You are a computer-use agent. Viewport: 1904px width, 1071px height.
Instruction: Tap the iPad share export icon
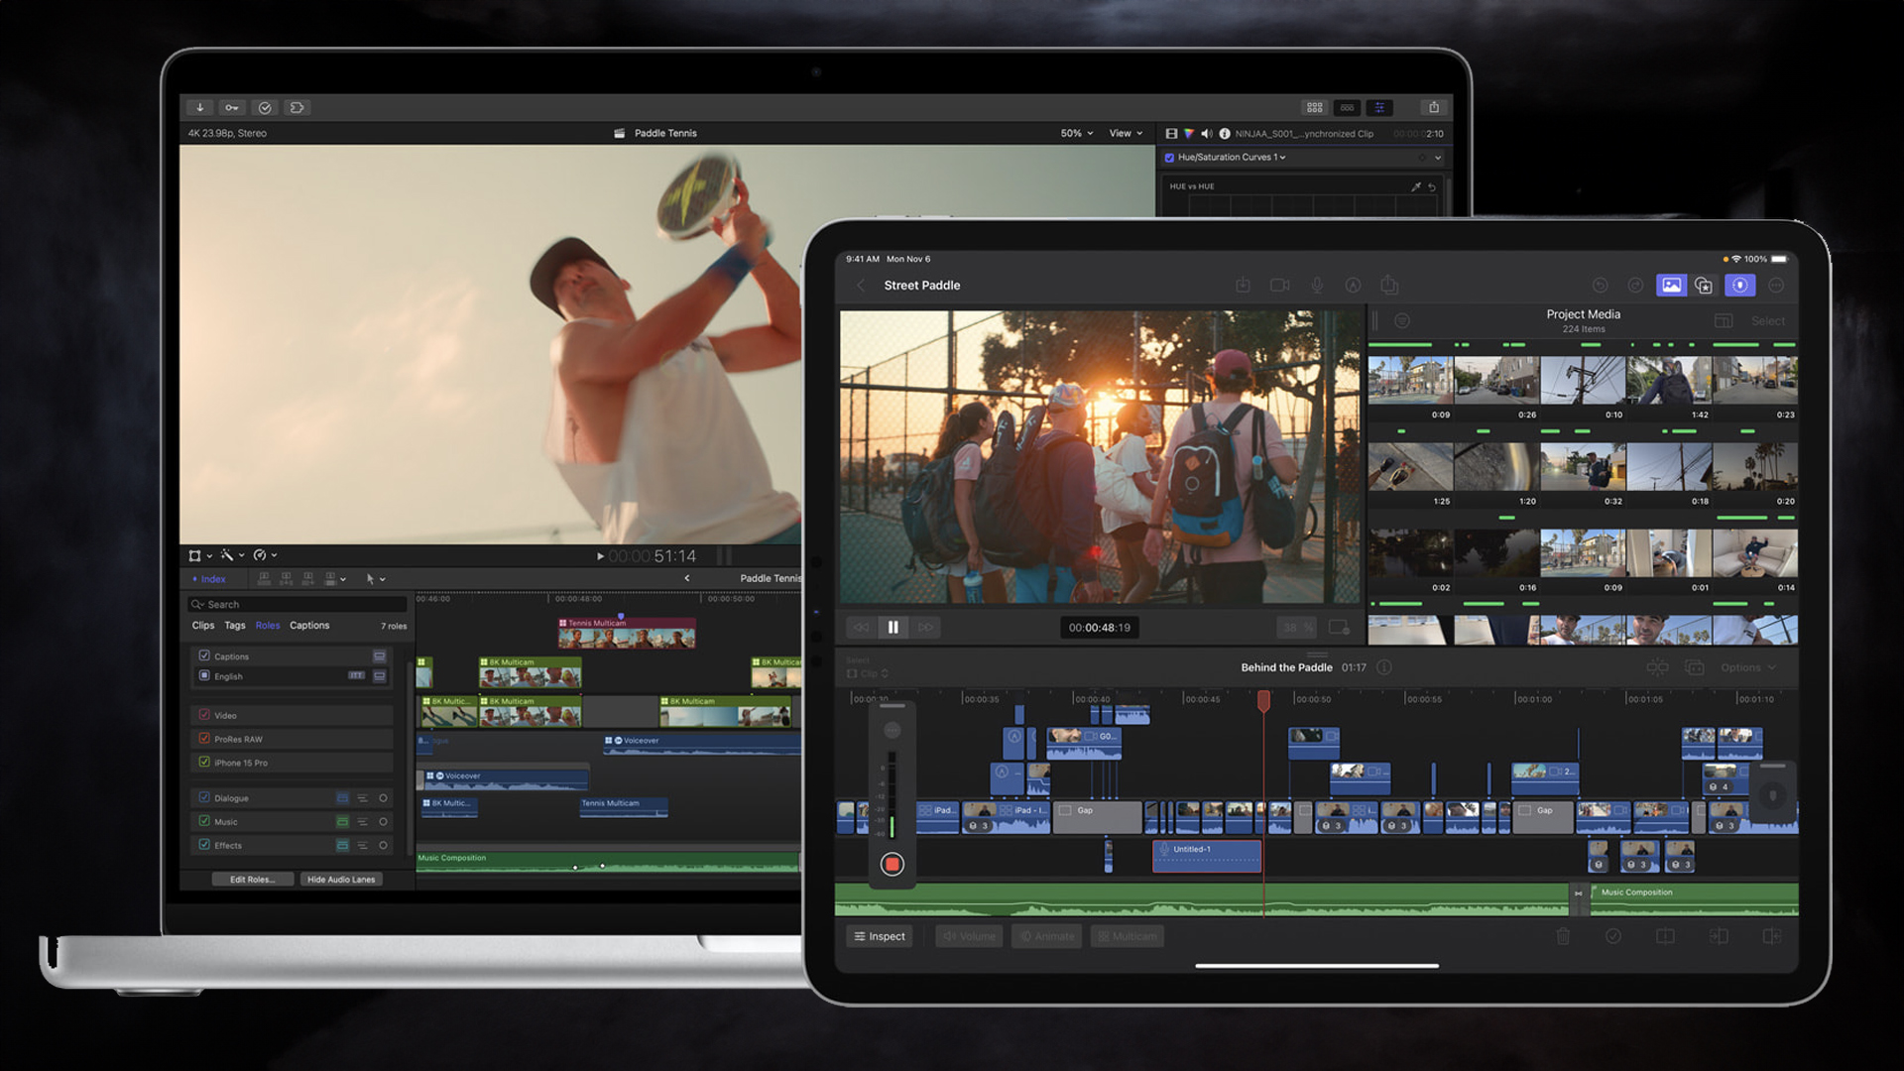(1389, 285)
